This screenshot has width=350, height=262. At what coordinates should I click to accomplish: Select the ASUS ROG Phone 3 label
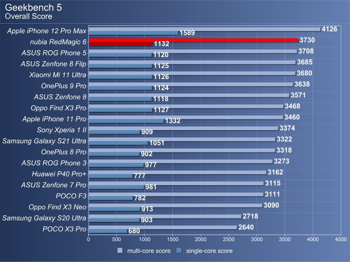click(54, 163)
